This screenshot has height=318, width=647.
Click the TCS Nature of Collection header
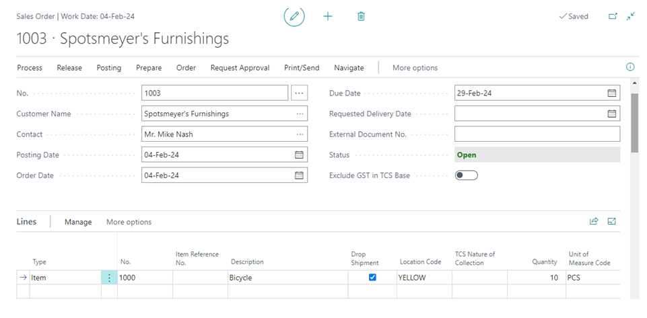(475, 258)
